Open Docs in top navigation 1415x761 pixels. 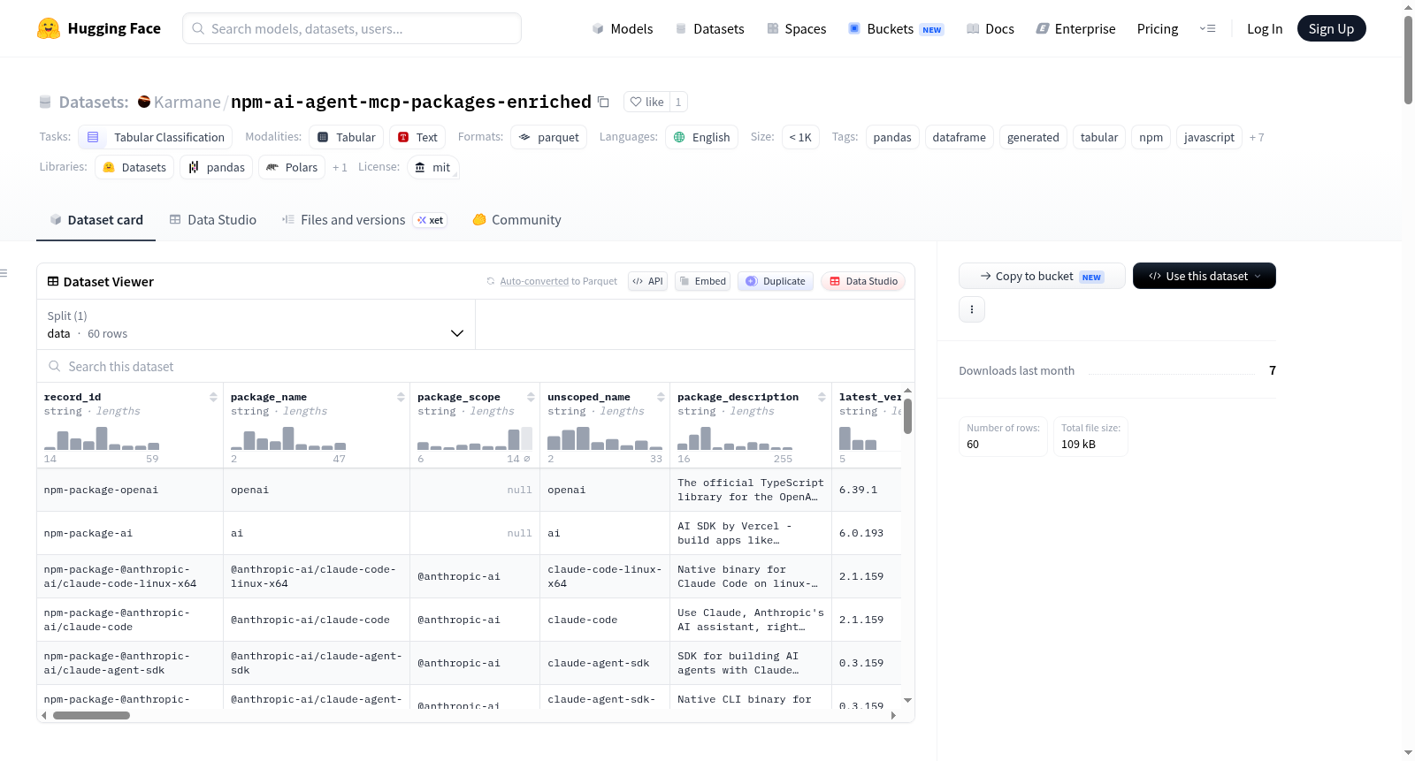990,28
